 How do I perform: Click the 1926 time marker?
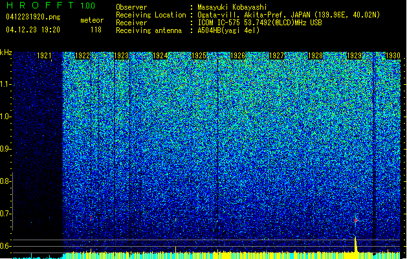[237, 56]
